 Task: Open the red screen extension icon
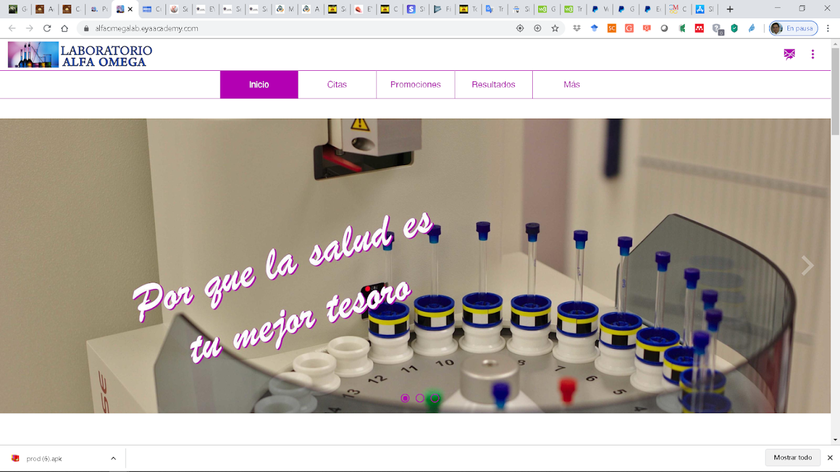[647, 28]
